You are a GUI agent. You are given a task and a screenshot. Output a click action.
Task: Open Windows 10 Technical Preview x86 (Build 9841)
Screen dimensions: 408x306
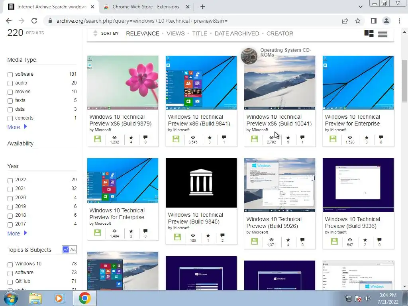point(199,120)
